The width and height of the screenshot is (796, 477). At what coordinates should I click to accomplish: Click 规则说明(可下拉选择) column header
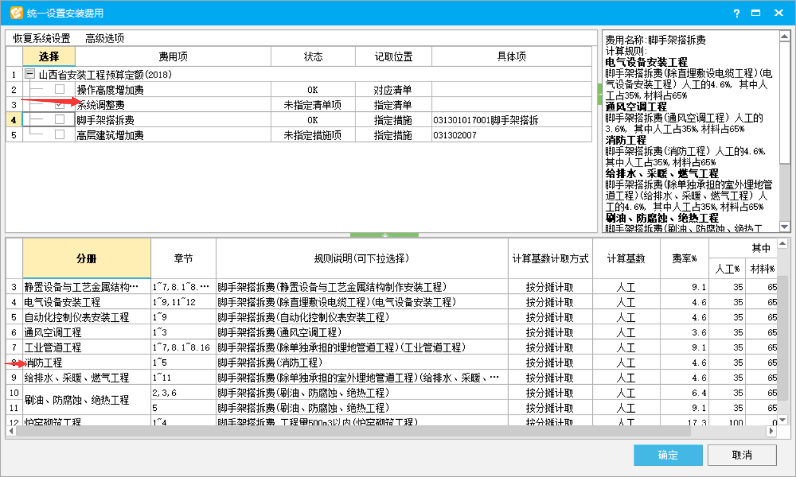pos(362,259)
